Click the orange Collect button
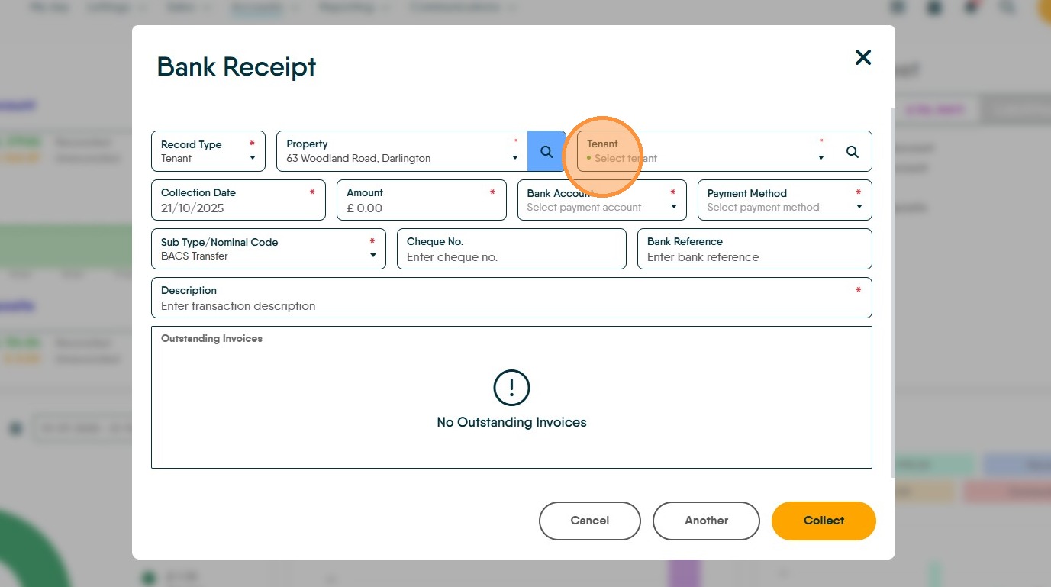The width and height of the screenshot is (1051, 587). pyautogui.click(x=824, y=521)
